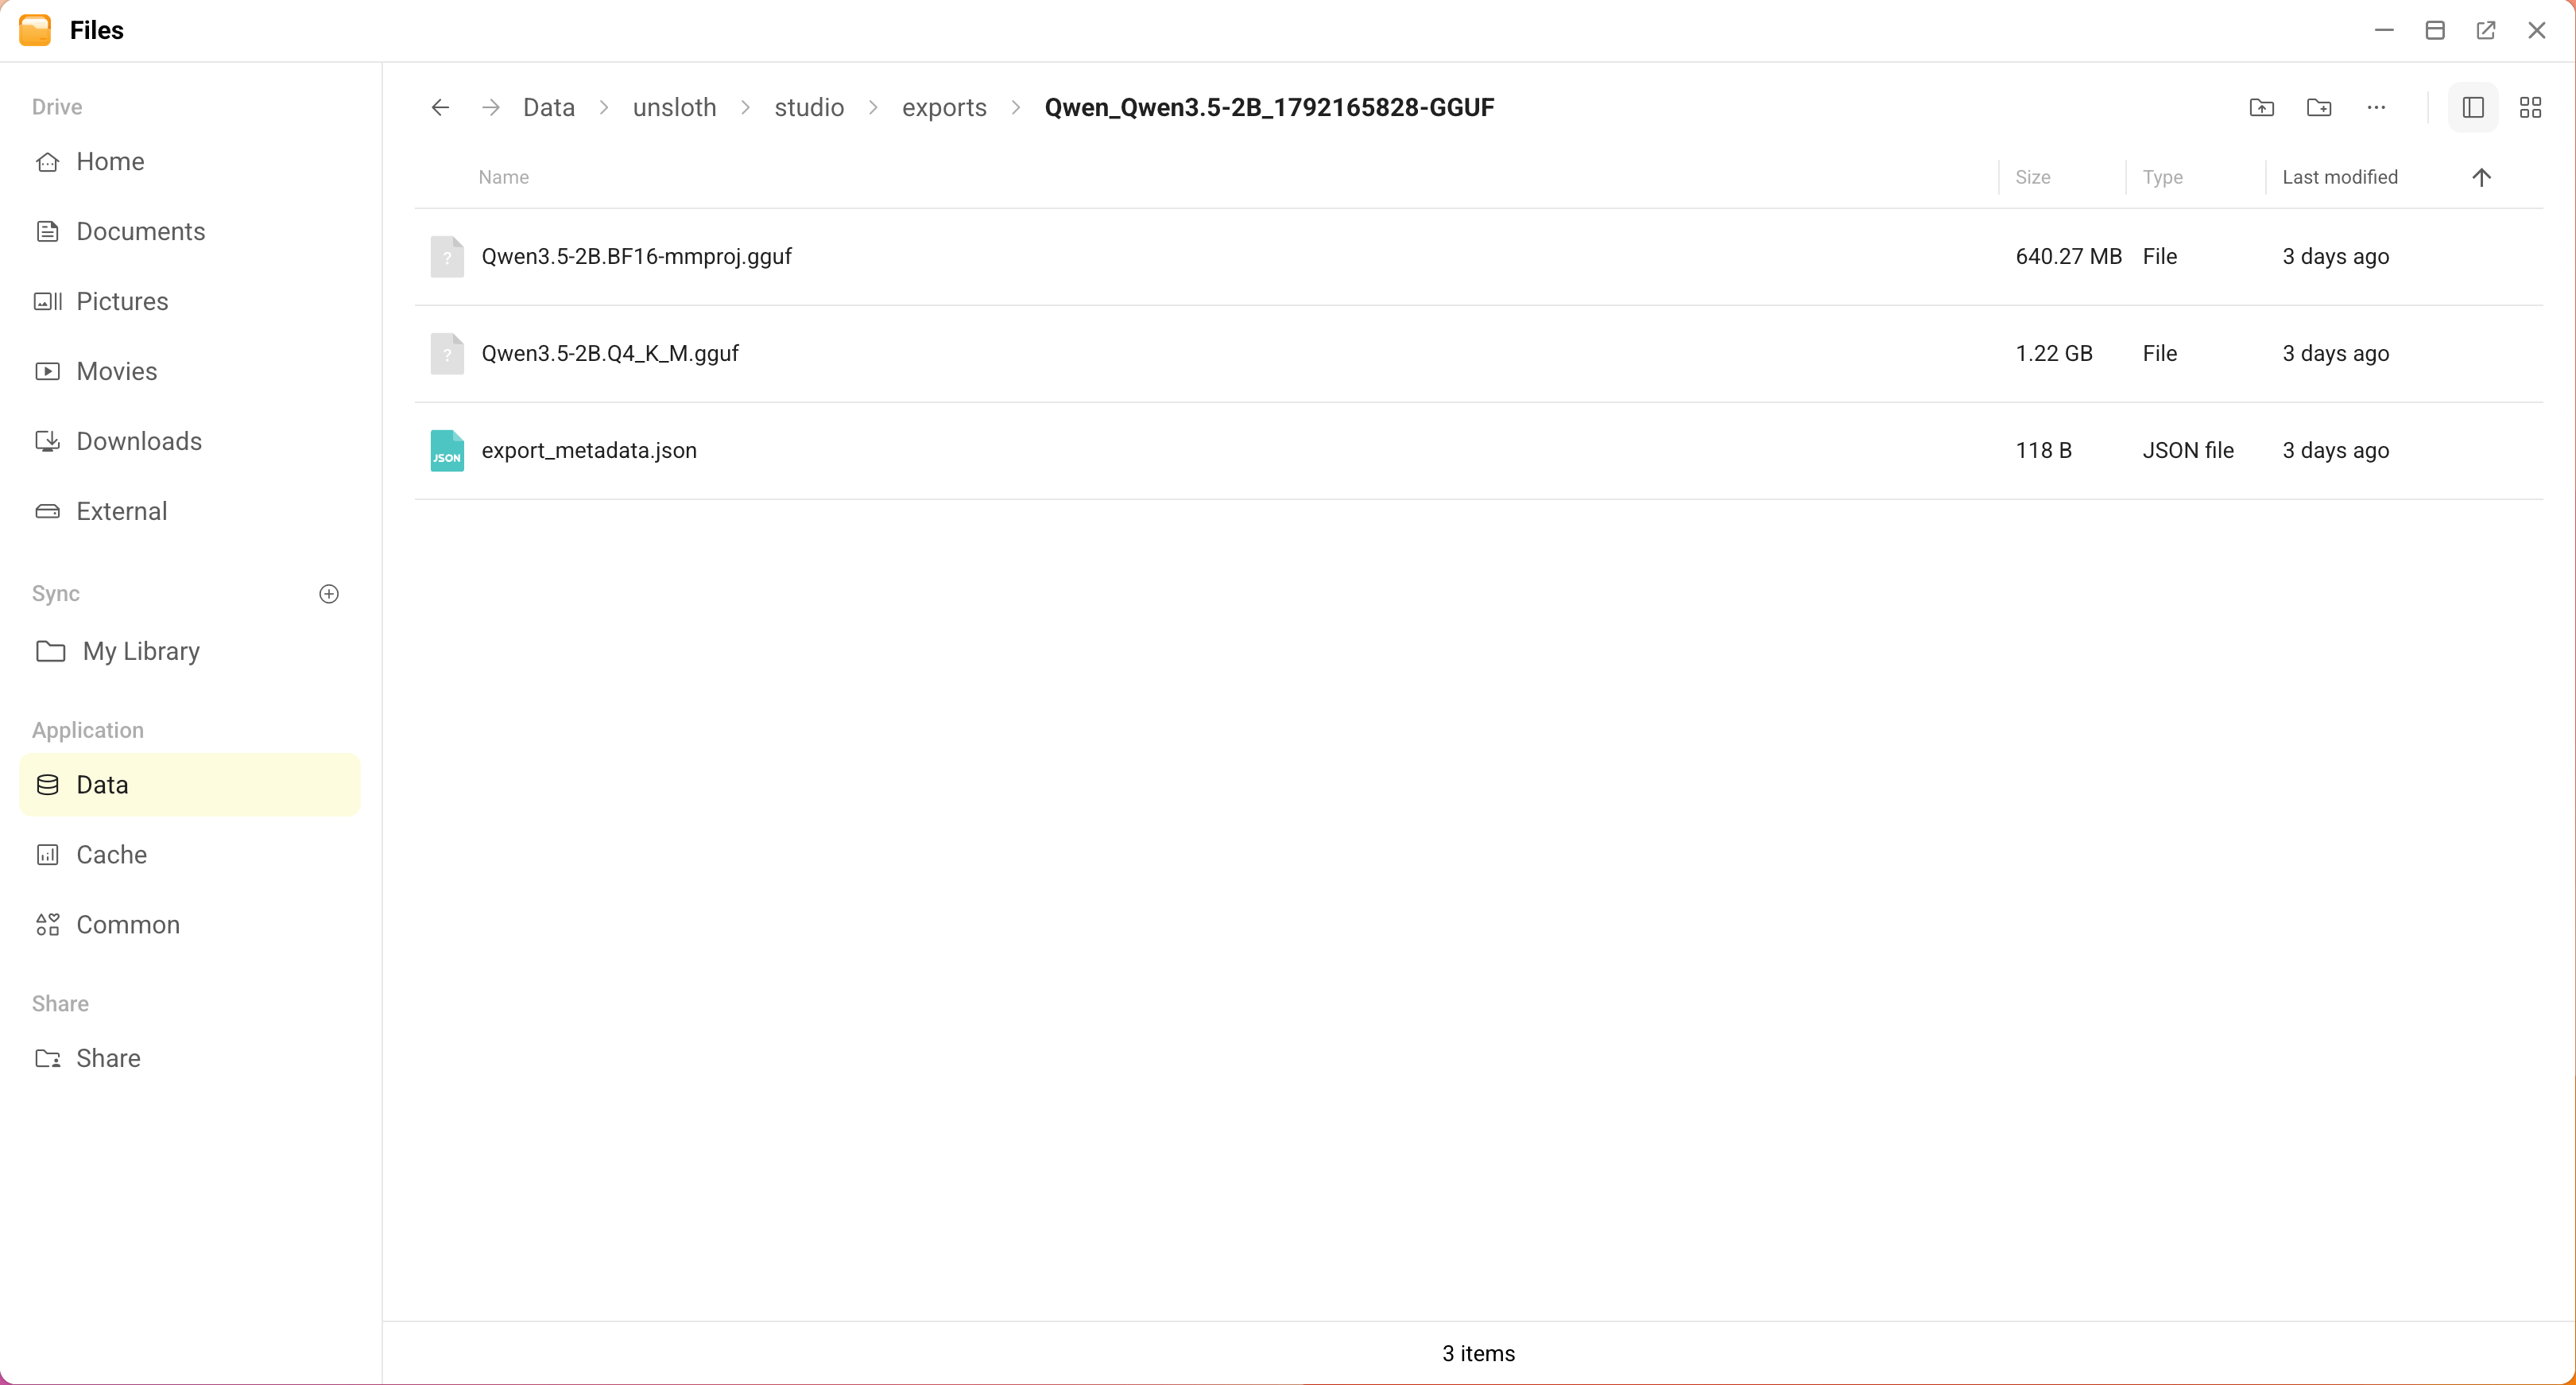Sort by Last modified column header
The width and height of the screenshot is (2576, 1385).
(x=2340, y=177)
